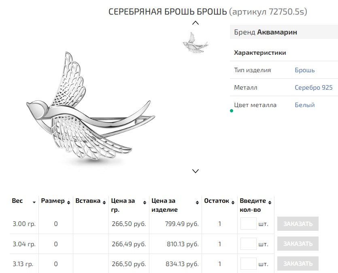Click quantity field for 3.00 гр. row
The width and height of the screenshot is (338, 273).
tap(248, 224)
